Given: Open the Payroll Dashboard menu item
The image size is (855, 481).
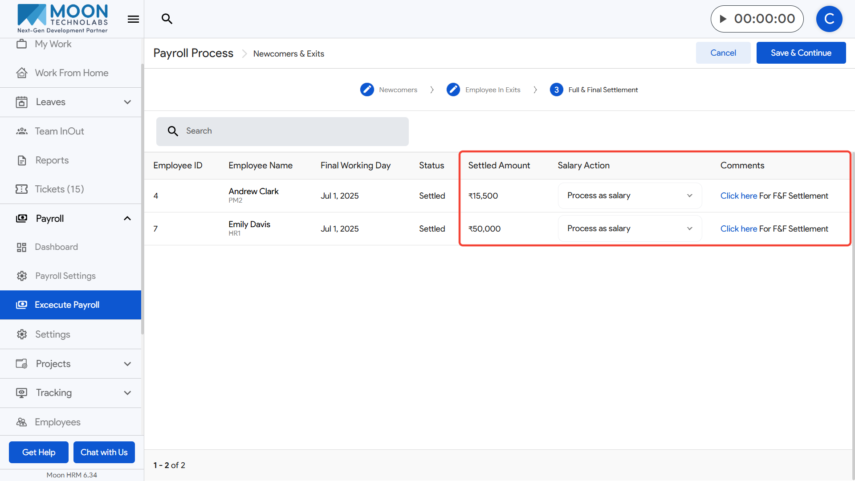Looking at the screenshot, I should [x=56, y=247].
